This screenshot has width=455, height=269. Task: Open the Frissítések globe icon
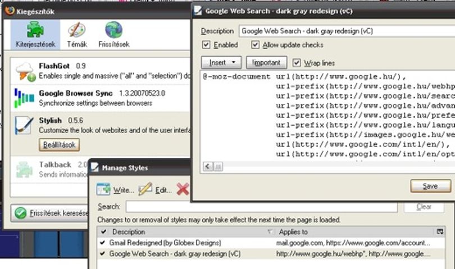coord(113,30)
